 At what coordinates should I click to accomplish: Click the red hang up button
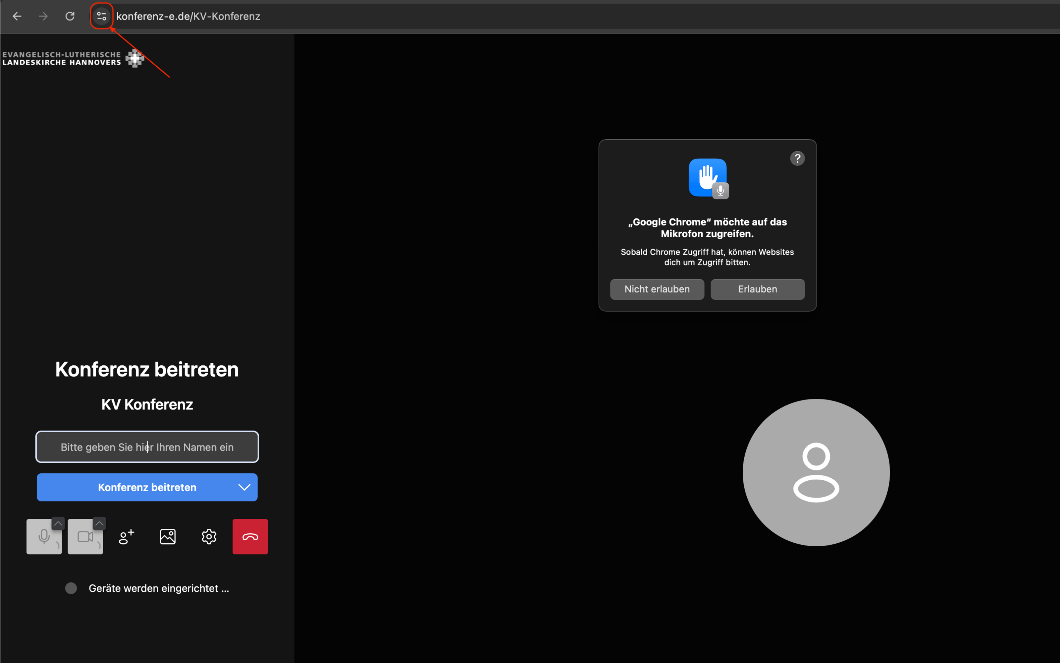coord(250,537)
